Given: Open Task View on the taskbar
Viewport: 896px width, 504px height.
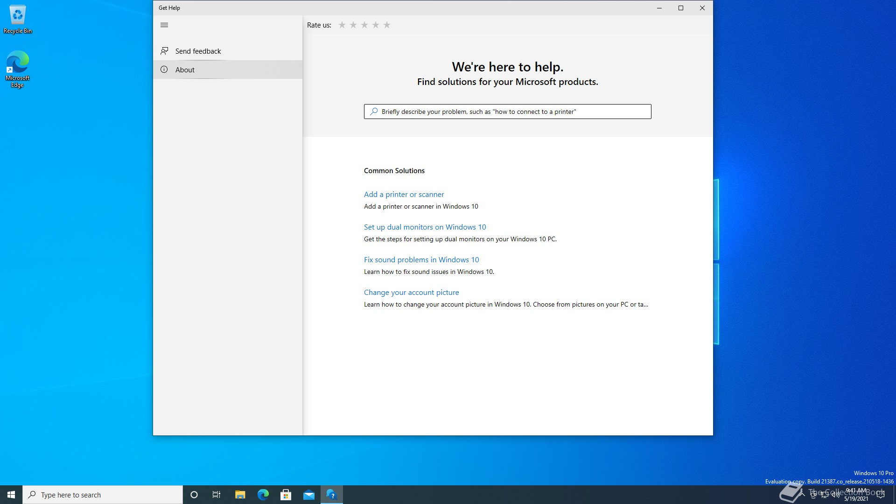Looking at the screenshot, I should [x=217, y=495].
